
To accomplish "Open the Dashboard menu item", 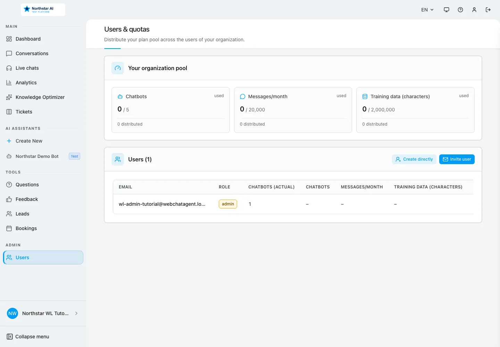I will coord(43,39).
